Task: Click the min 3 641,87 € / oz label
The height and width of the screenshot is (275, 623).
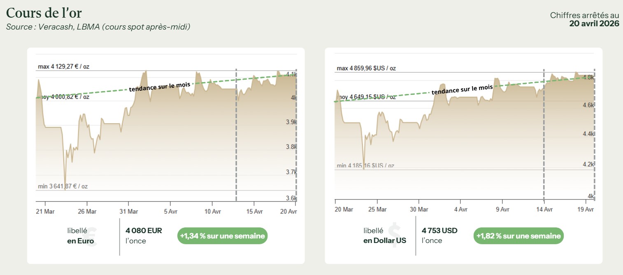Action: (63, 186)
